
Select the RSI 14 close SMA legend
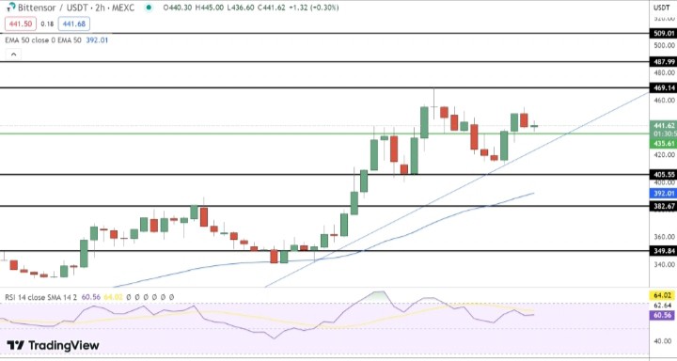click(x=41, y=297)
